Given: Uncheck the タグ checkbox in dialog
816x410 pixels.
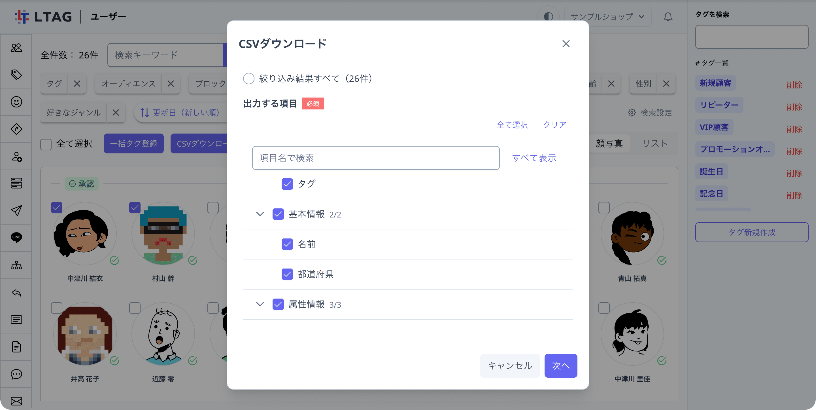Looking at the screenshot, I should 287,184.
